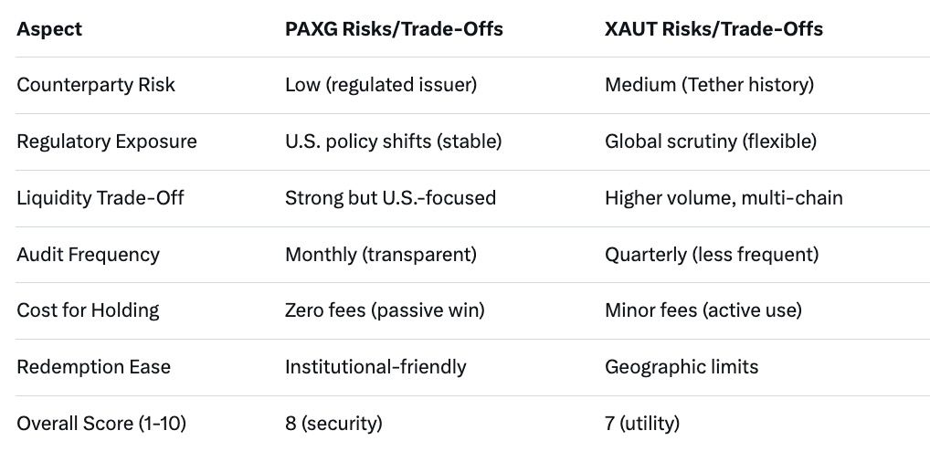Screen dimensions: 930x462
Task: Click the Minor fees (active use) cell
Action: [703, 310]
